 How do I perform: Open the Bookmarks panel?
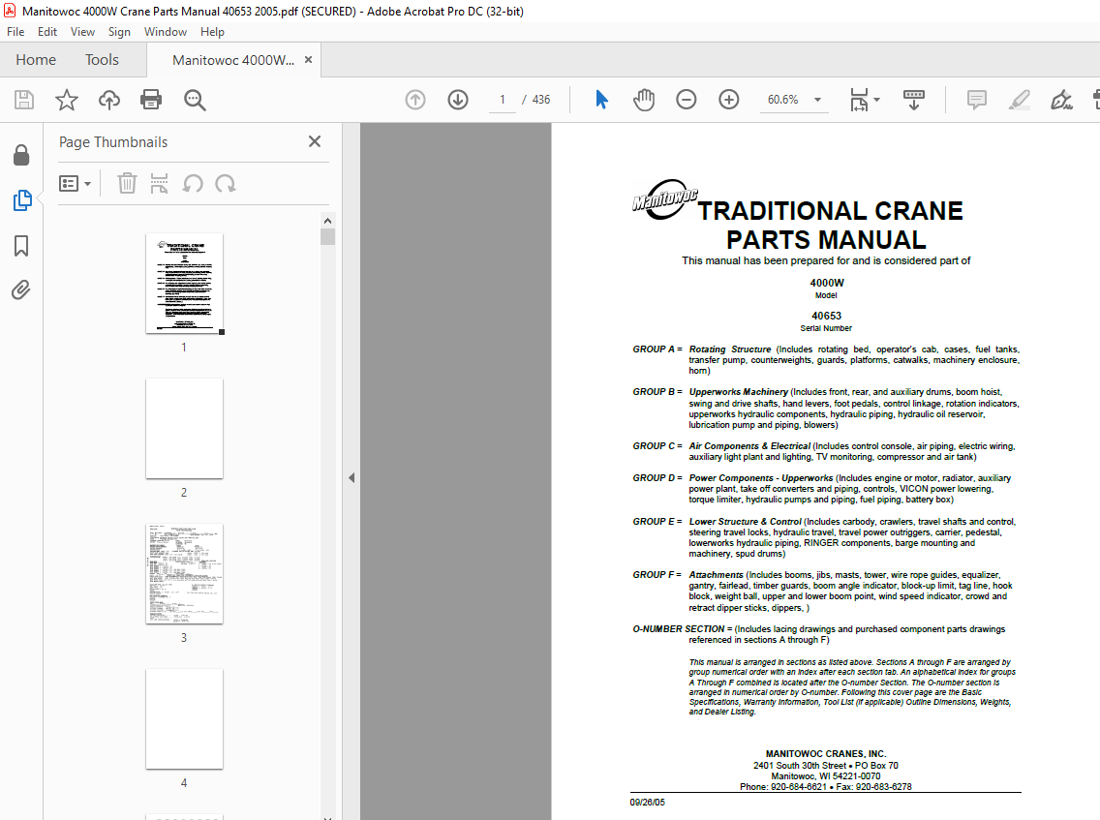21,246
